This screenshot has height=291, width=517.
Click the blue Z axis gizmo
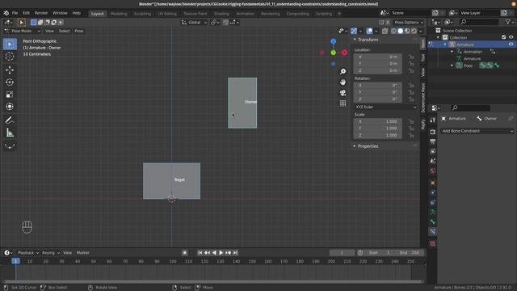click(x=334, y=41)
